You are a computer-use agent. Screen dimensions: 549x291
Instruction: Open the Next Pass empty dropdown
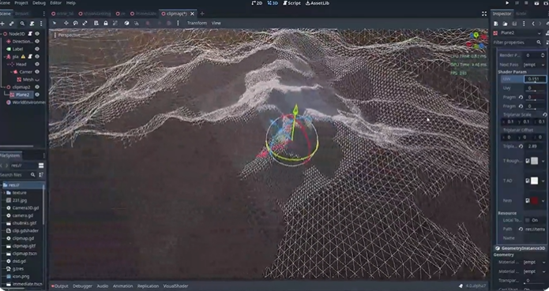534,65
